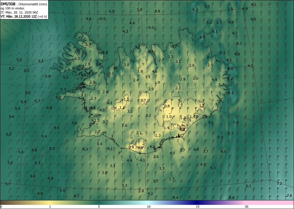Click the title line 'DMI/IGB : Úrkomumætti (mm)'

pos(24,4)
